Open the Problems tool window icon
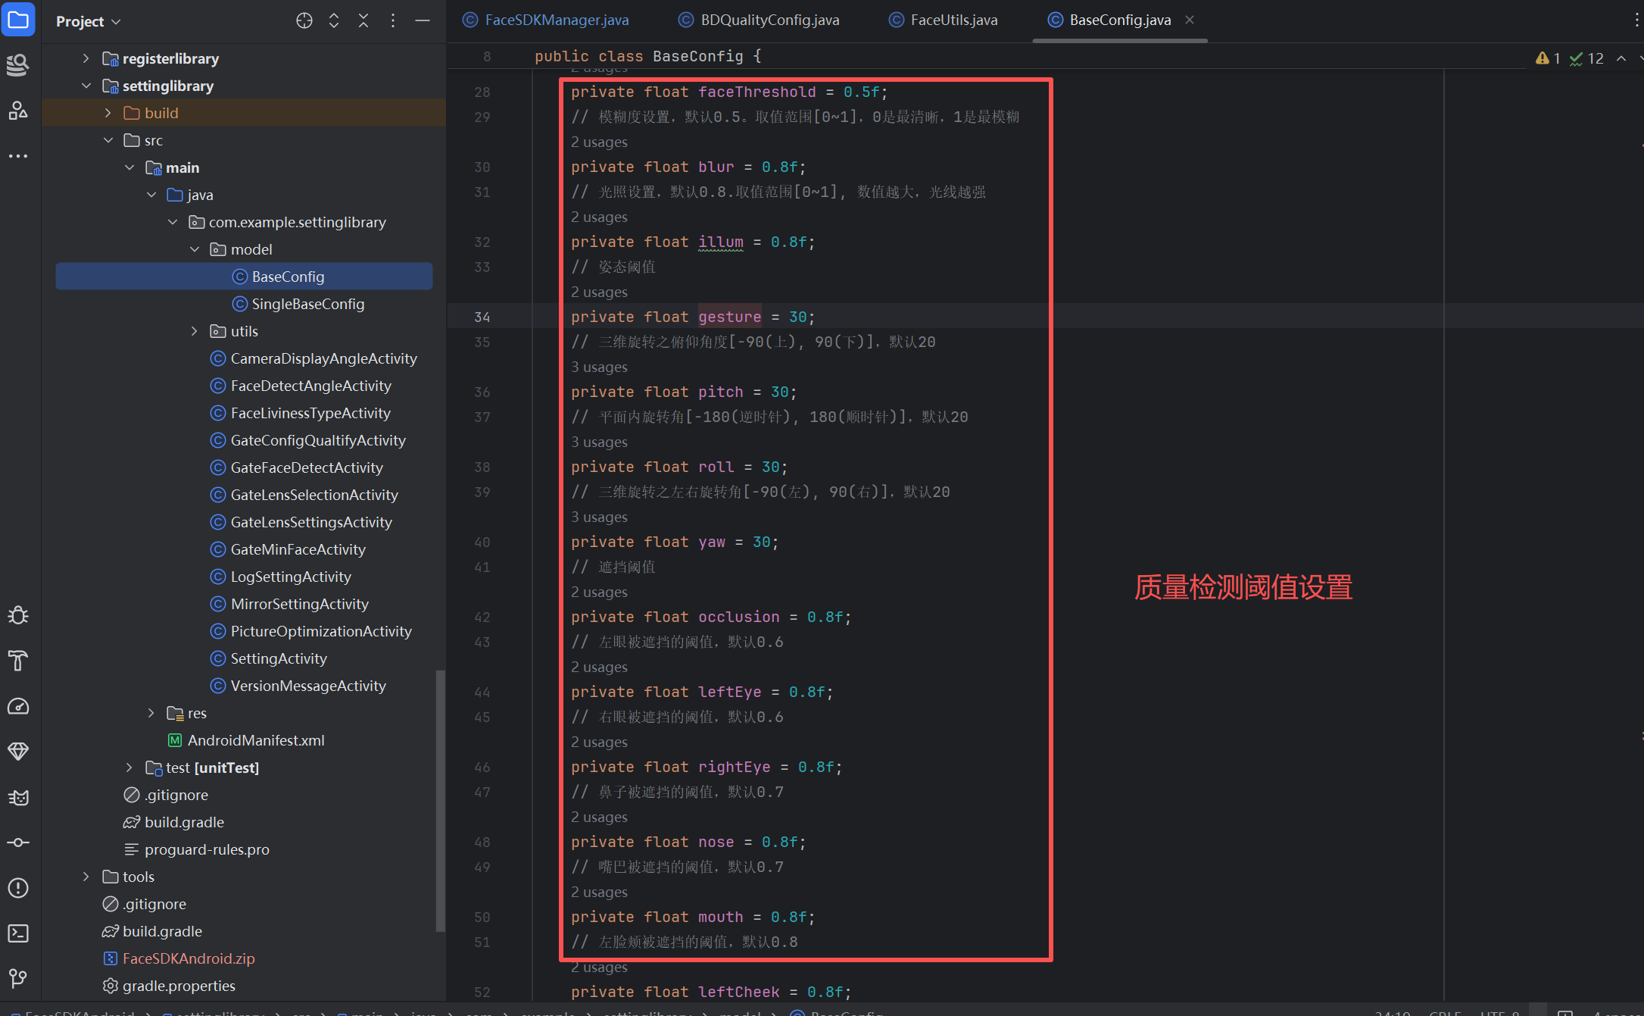Image resolution: width=1644 pixels, height=1016 pixels. [18, 888]
